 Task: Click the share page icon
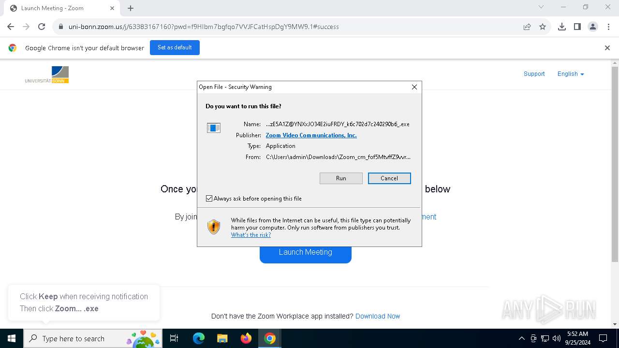(x=527, y=27)
